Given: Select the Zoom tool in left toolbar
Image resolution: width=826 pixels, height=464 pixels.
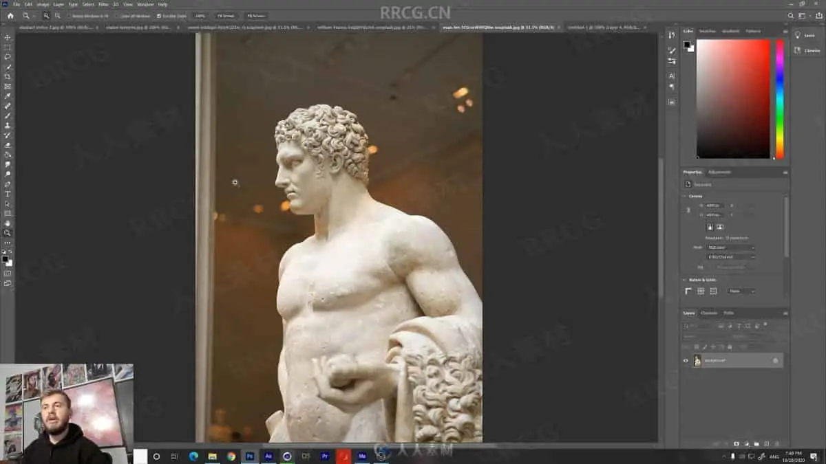Looking at the screenshot, I should (8, 233).
